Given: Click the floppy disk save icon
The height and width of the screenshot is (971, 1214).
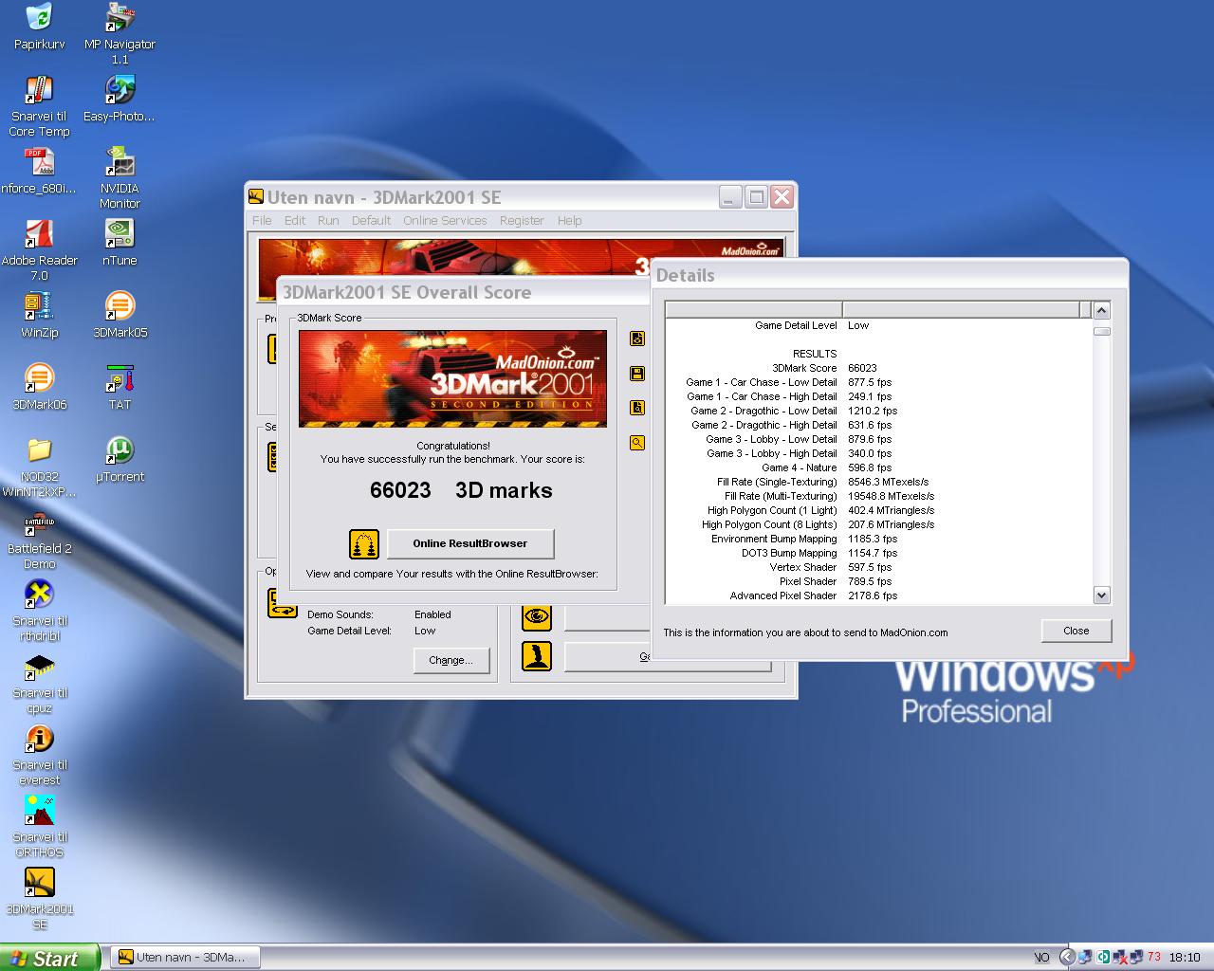Looking at the screenshot, I should coord(637,374).
